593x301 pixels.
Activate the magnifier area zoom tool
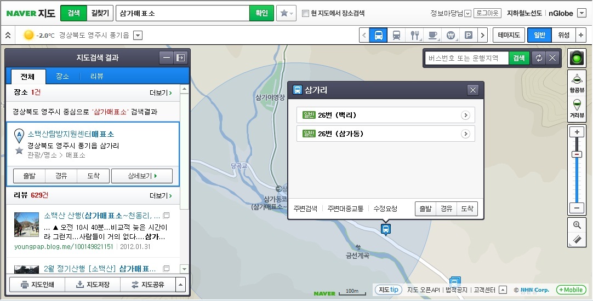[577, 225]
